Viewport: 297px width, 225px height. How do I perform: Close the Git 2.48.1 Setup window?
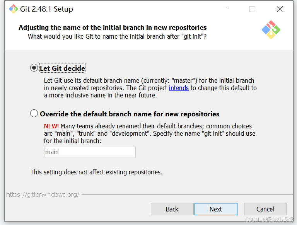[280, 9]
